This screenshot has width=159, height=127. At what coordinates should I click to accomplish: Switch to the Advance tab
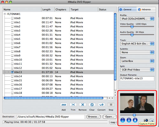146,10
